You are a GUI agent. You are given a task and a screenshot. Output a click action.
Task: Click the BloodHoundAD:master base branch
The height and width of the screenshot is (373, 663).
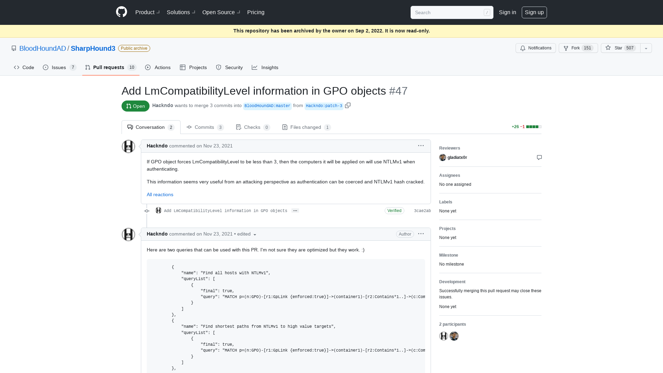tap(267, 106)
